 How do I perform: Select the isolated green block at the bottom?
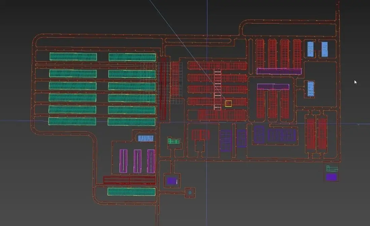click(131, 192)
